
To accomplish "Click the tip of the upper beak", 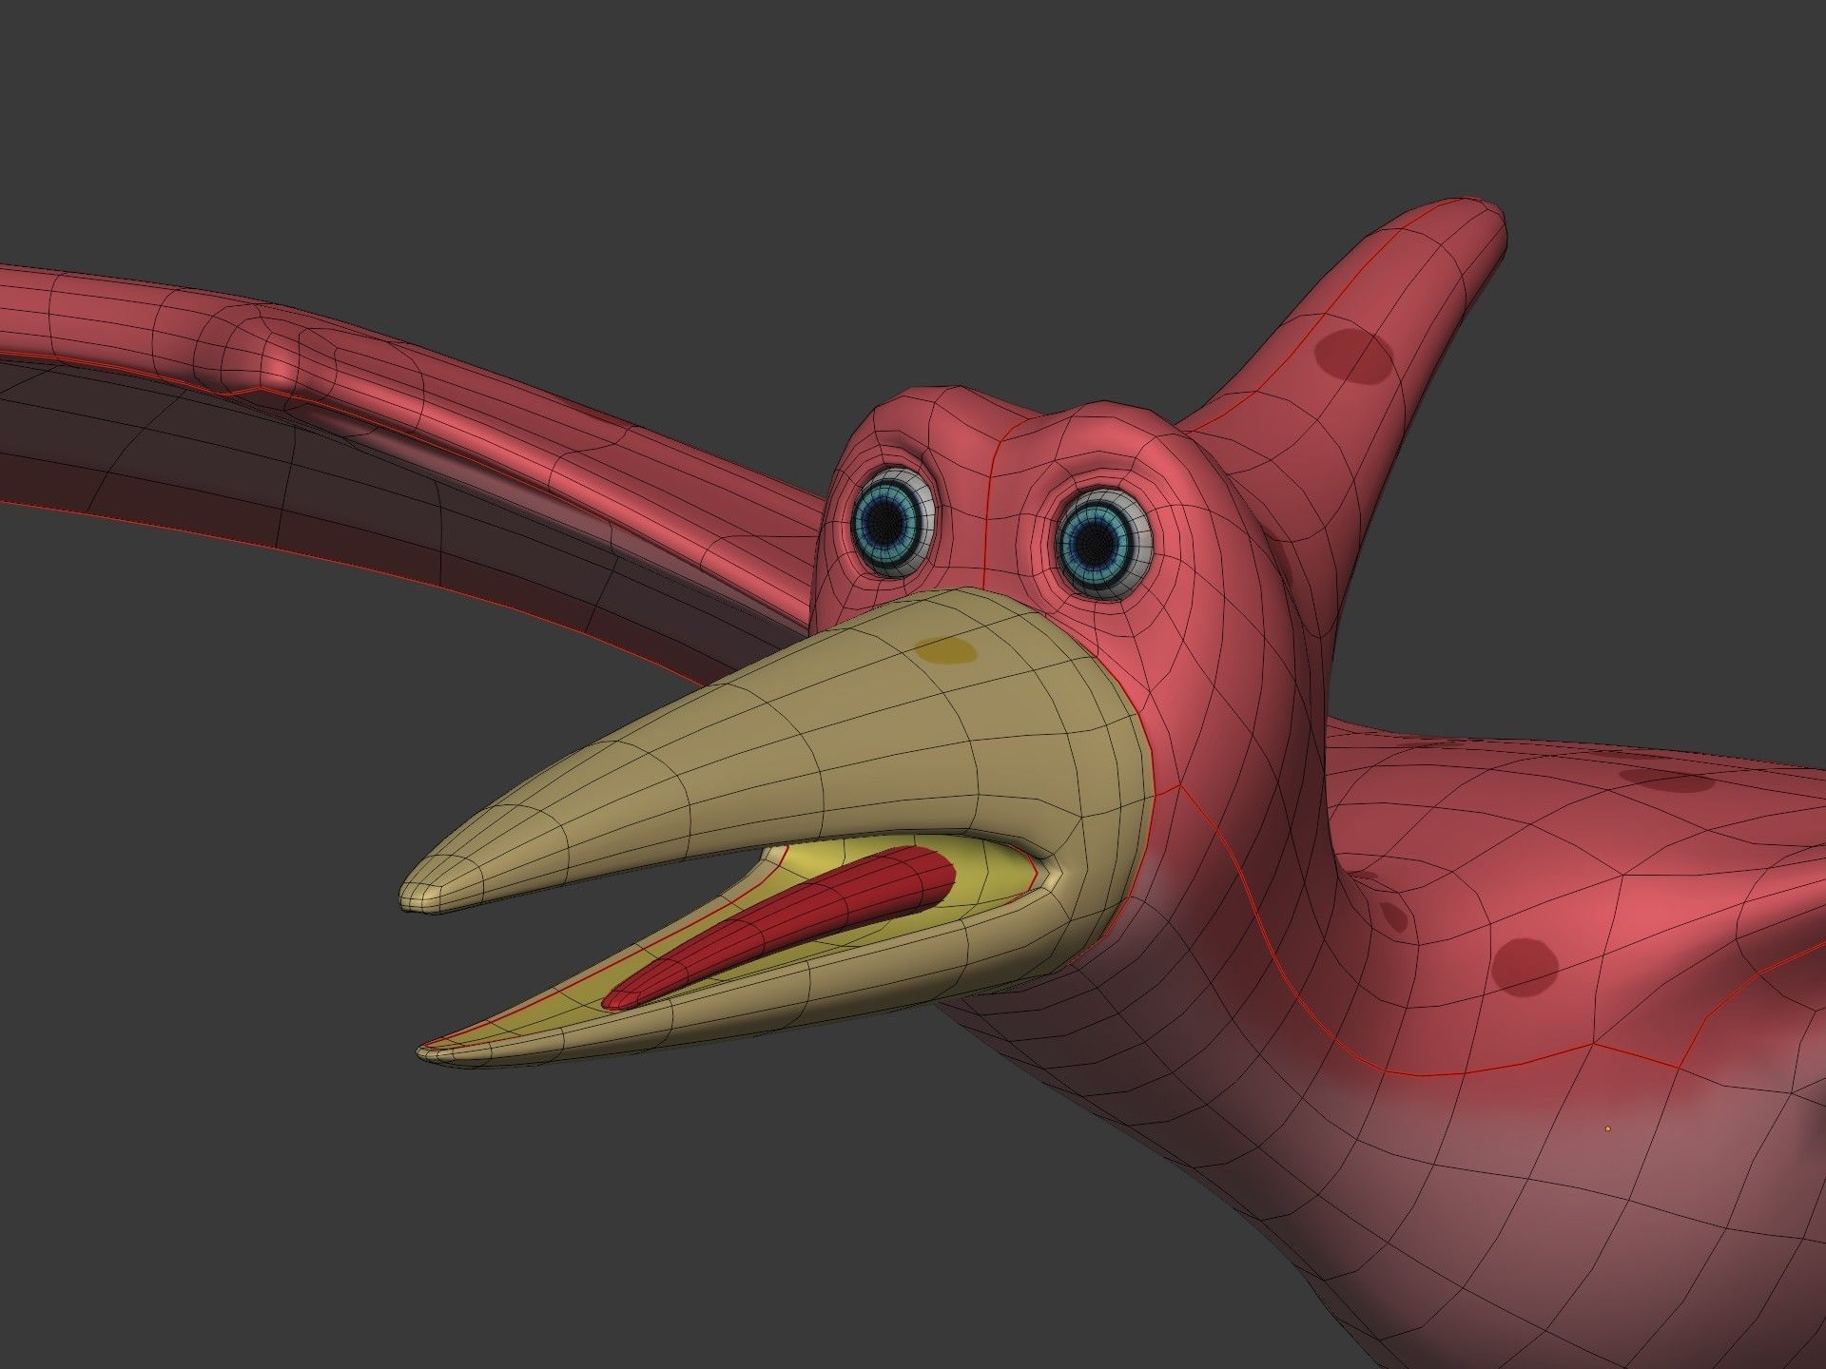I will pos(411,901).
